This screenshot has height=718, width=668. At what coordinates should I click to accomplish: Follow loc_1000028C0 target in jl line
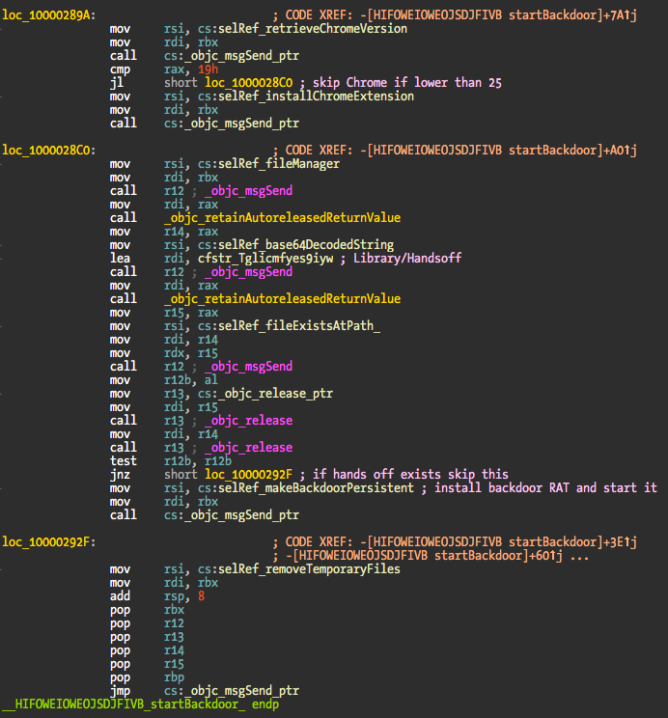pos(248,83)
